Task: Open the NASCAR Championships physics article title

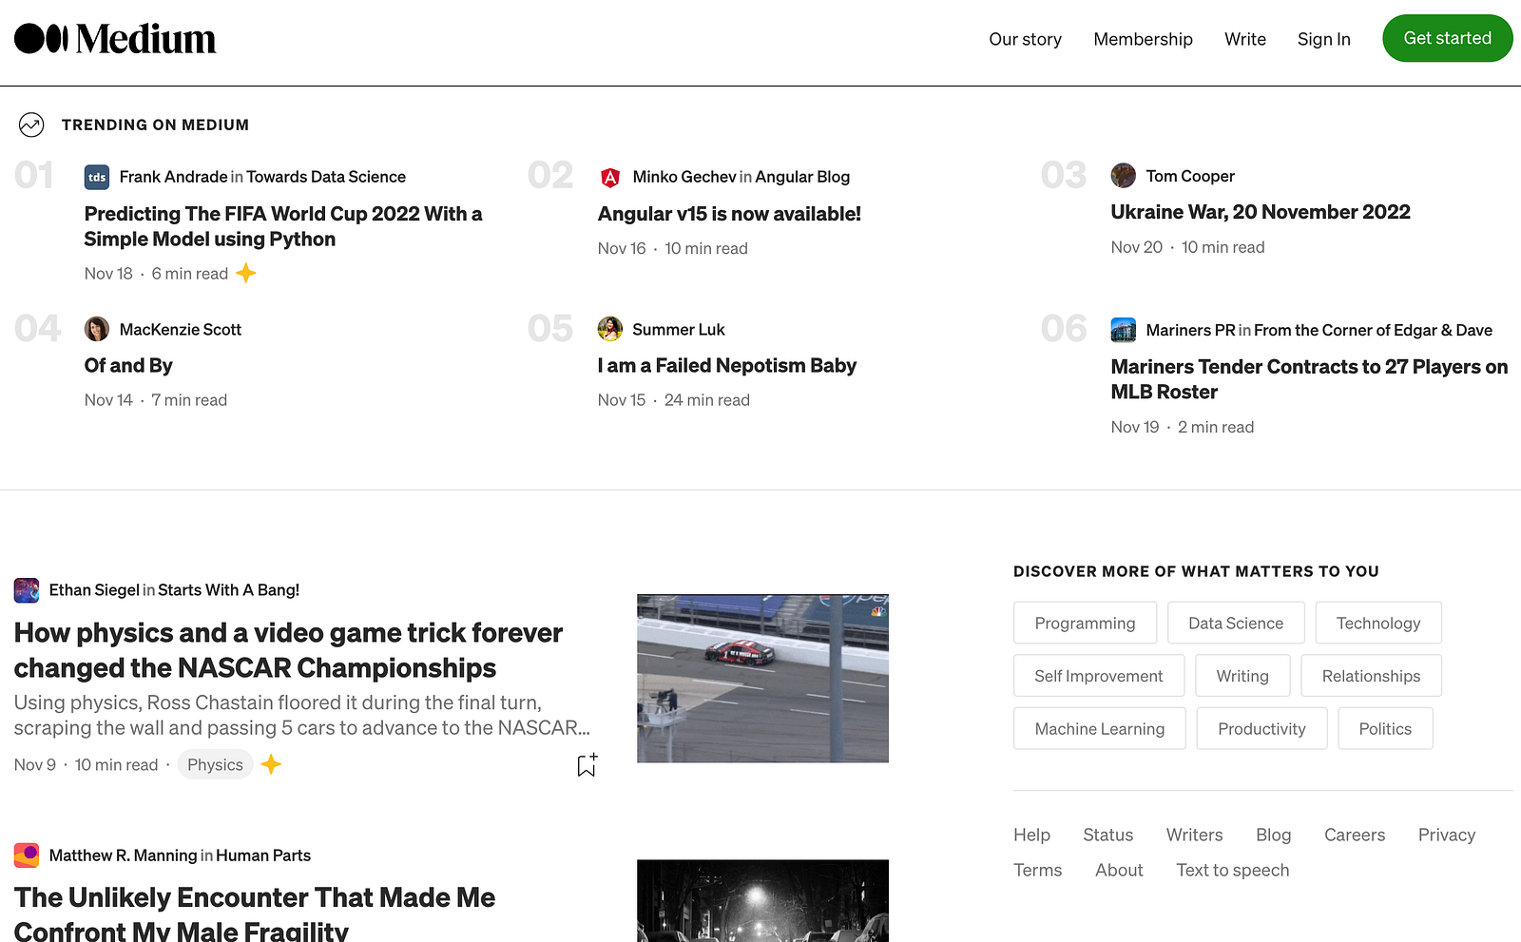Action: coord(288,650)
